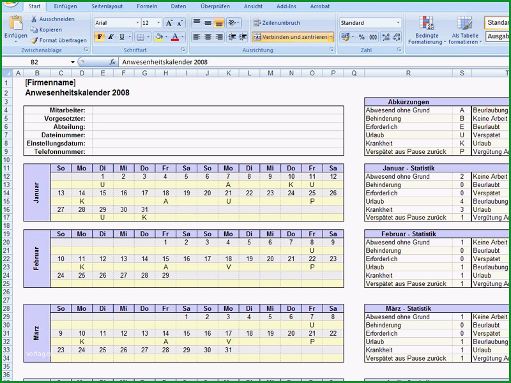Toggle italic K formatting
The height and width of the screenshot is (383, 511).
pyautogui.click(x=111, y=37)
